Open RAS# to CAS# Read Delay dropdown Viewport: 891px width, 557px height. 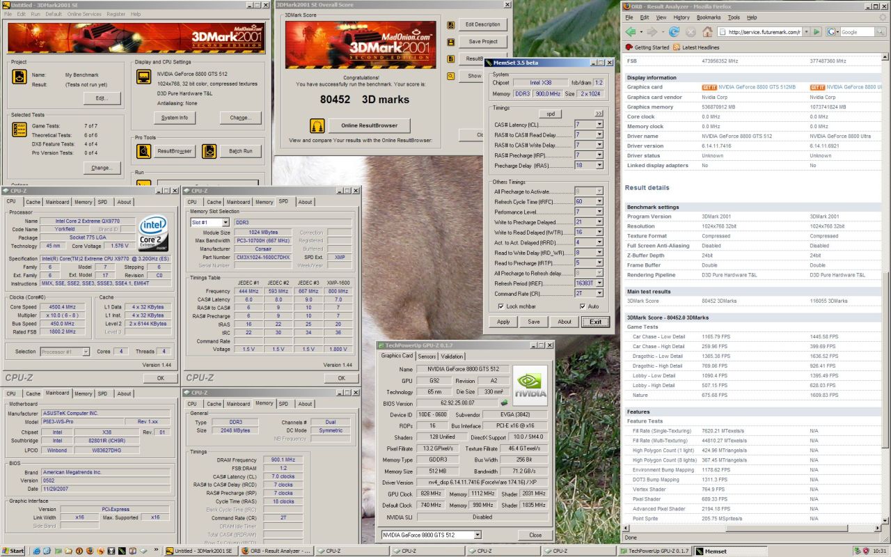(x=599, y=135)
